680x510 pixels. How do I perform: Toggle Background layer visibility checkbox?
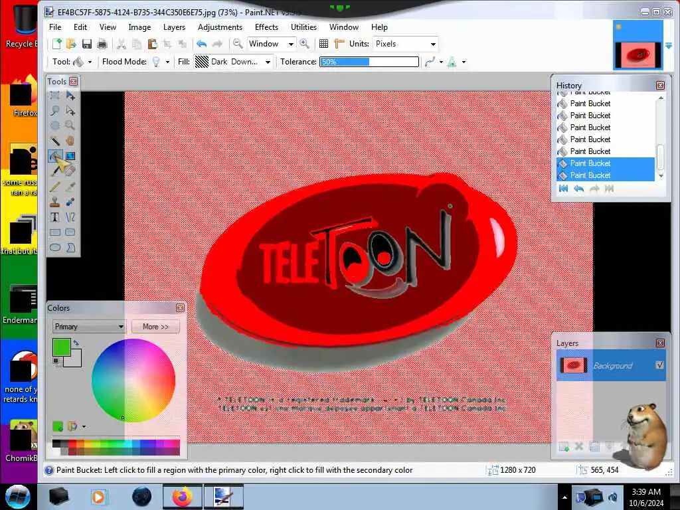point(659,365)
